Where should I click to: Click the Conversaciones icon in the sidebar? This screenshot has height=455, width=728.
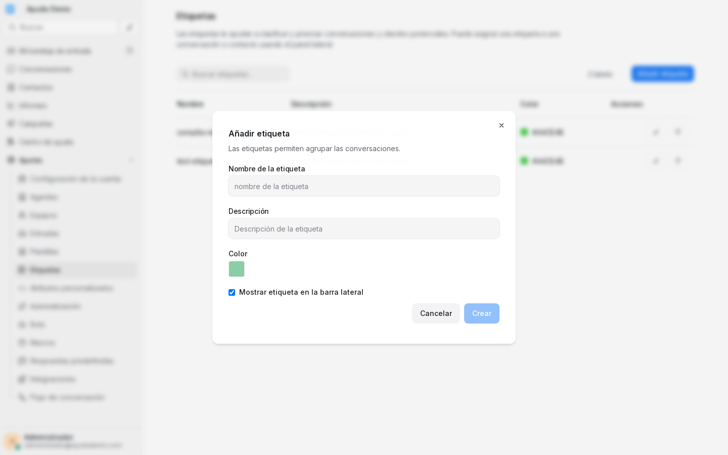[11, 69]
